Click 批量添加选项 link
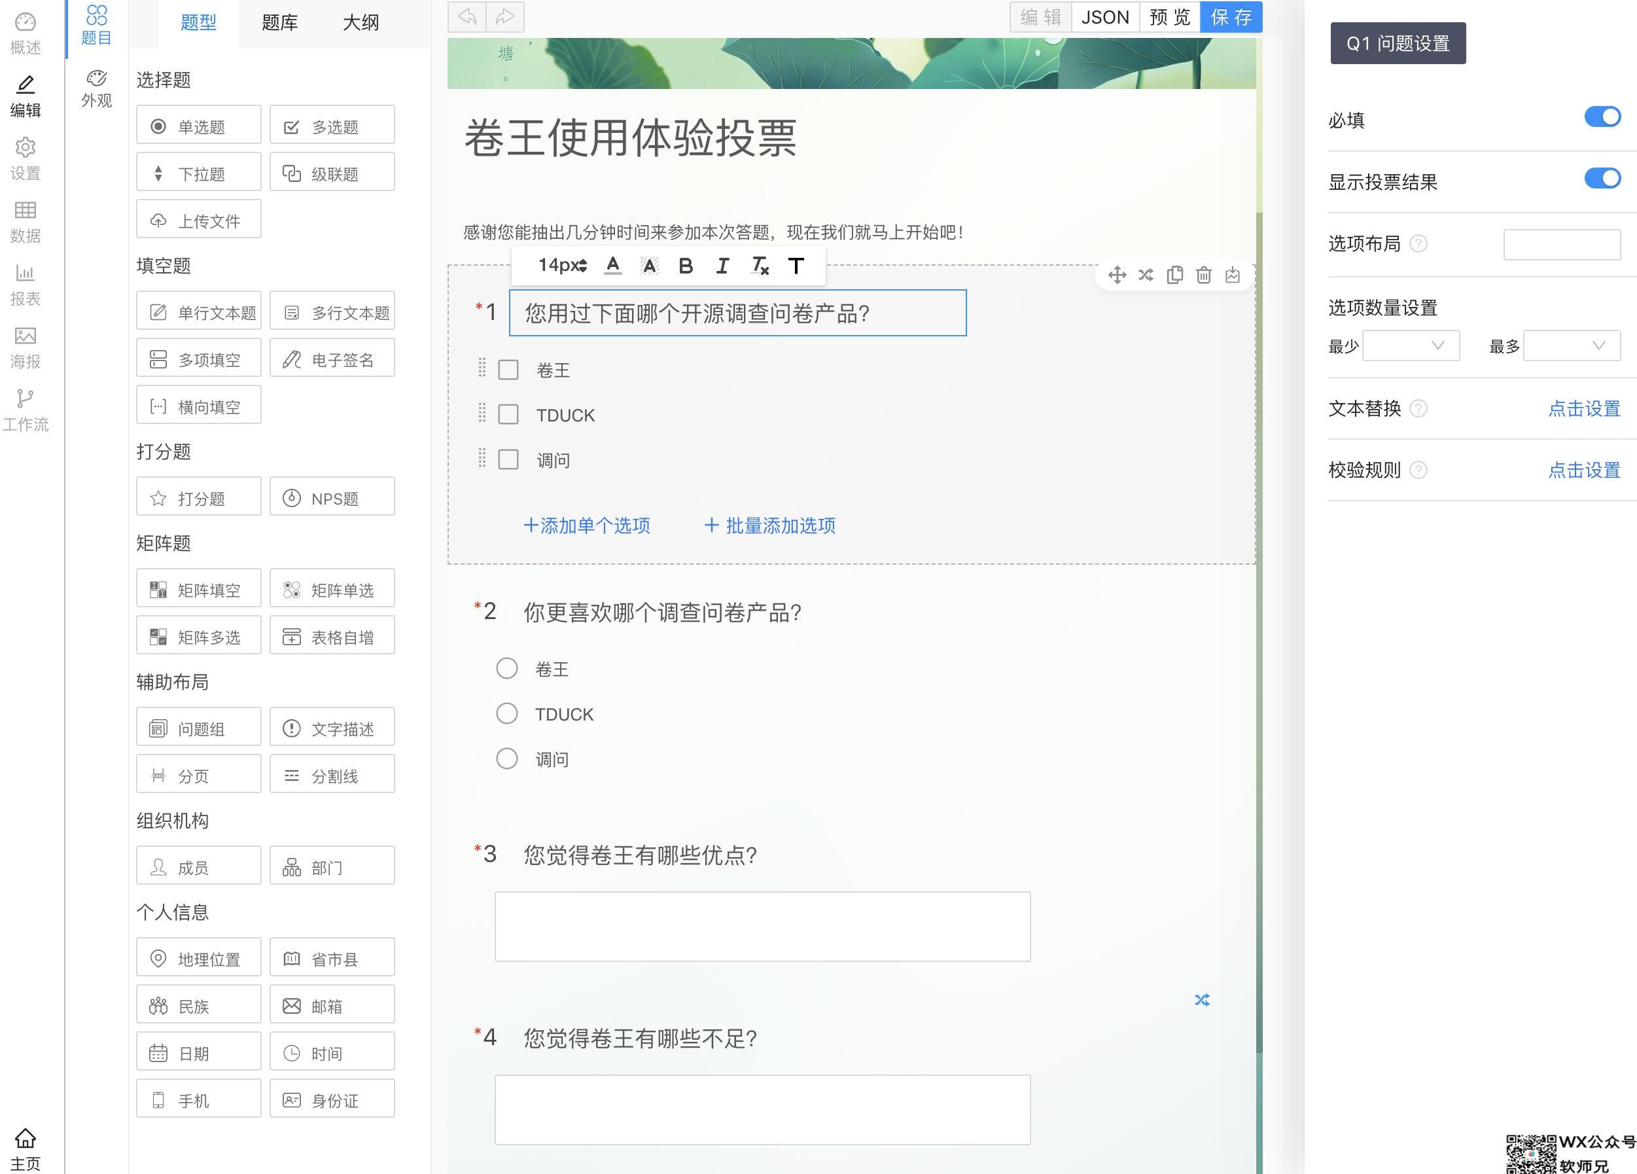Screen dimensions: 1637x1174 pos(769,525)
